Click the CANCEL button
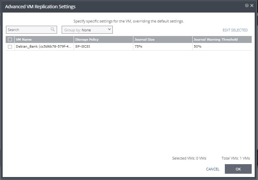The width and height of the screenshot is (258, 180). tap(213, 169)
